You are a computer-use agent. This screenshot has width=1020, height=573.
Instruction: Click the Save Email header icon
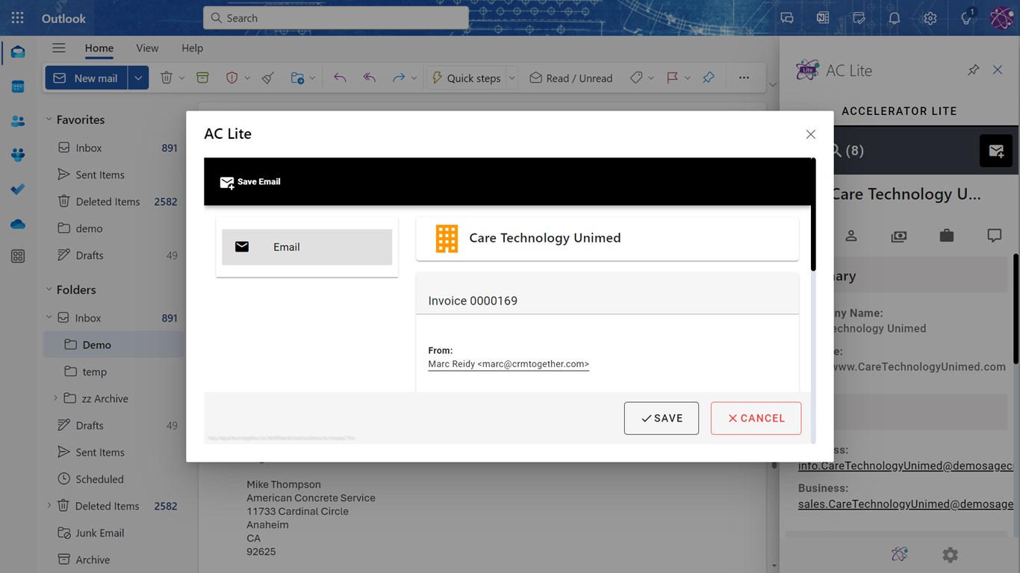pos(227,182)
